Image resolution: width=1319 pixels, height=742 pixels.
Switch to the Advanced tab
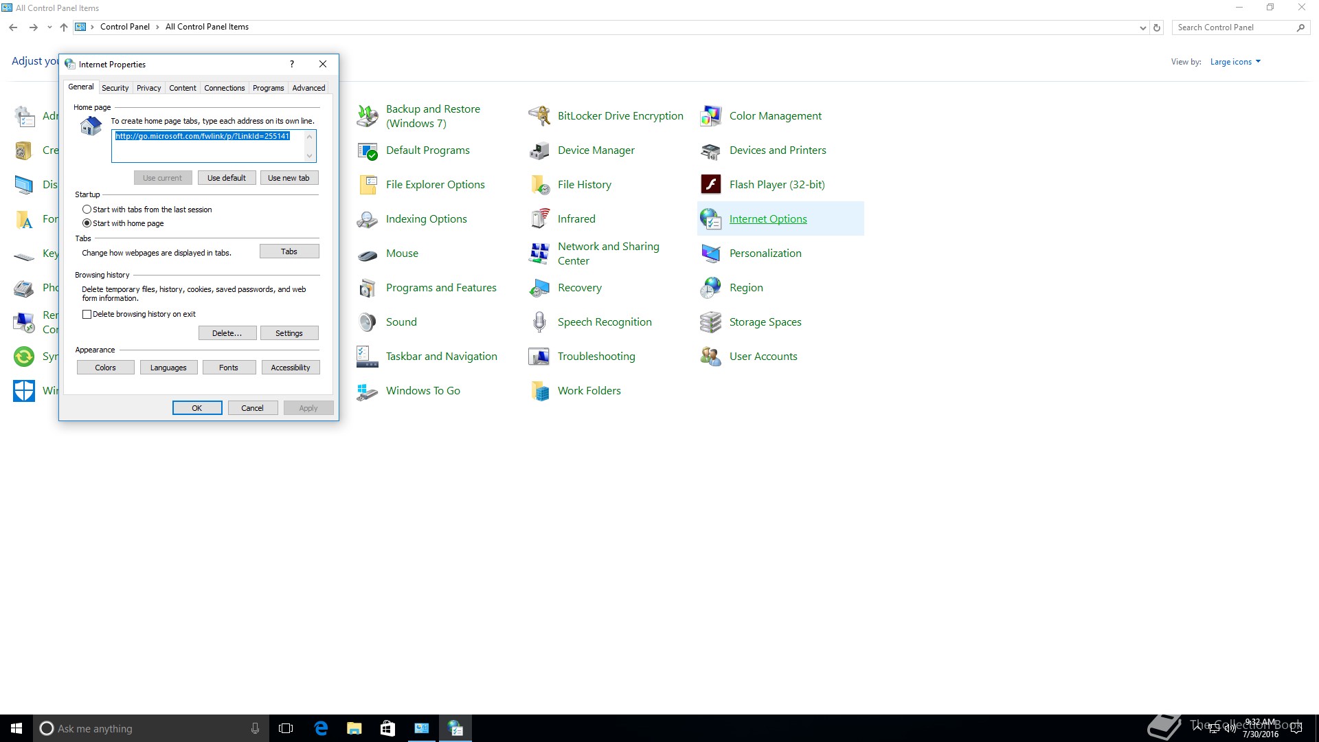pos(308,88)
